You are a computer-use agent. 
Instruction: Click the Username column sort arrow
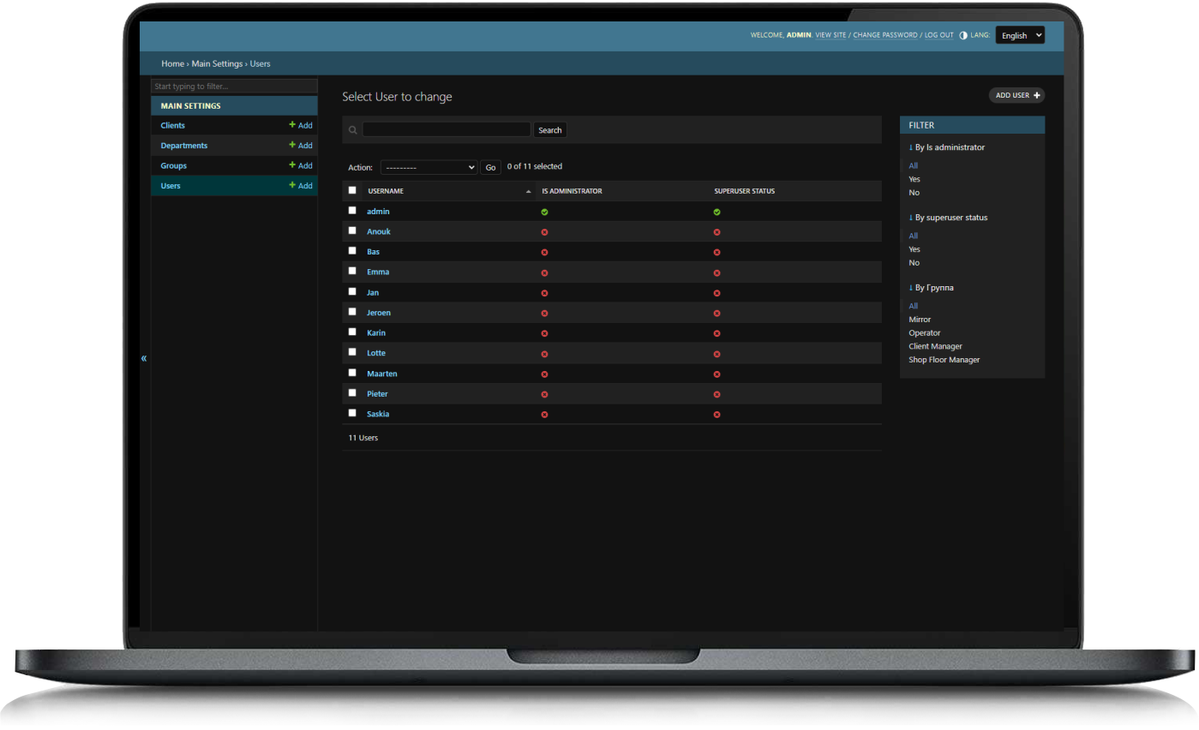529,191
